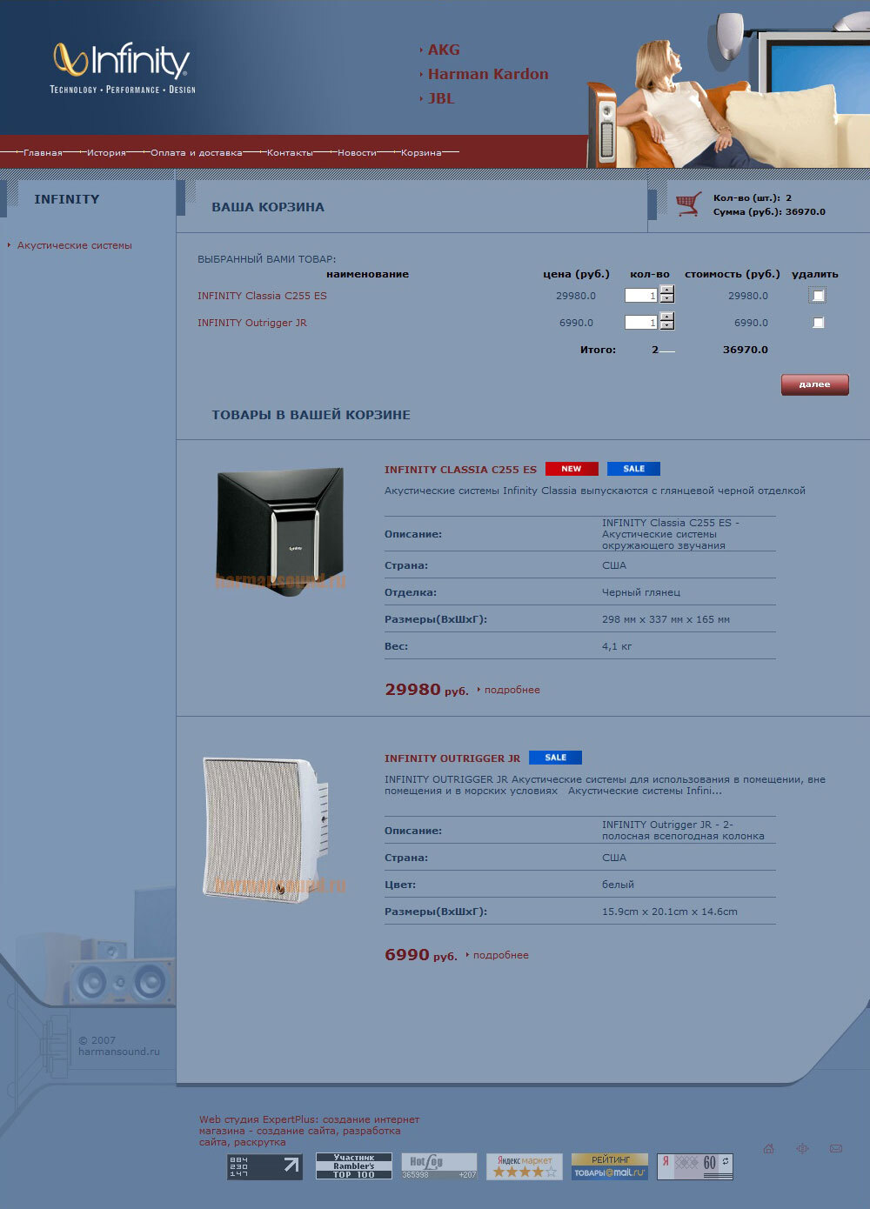
Task: Open the sitemap icon in the footer
Action: 802,1149
